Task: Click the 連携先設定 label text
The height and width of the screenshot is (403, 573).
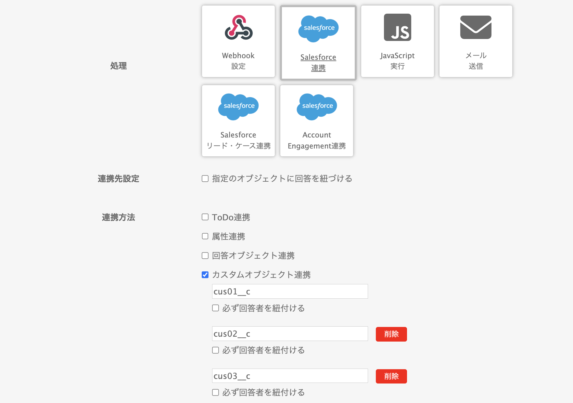Action: (x=119, y=179)
